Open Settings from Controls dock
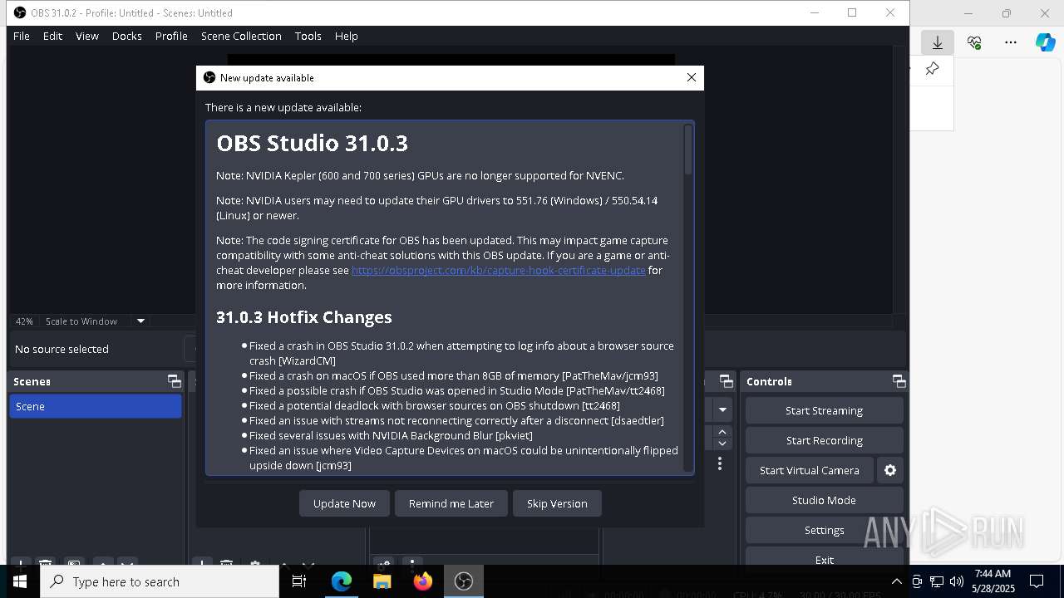 point(824,530)
